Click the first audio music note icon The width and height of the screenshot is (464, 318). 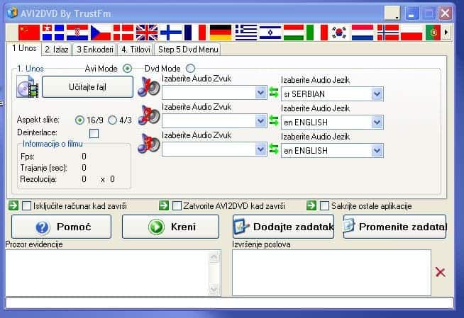pos(149,87)
